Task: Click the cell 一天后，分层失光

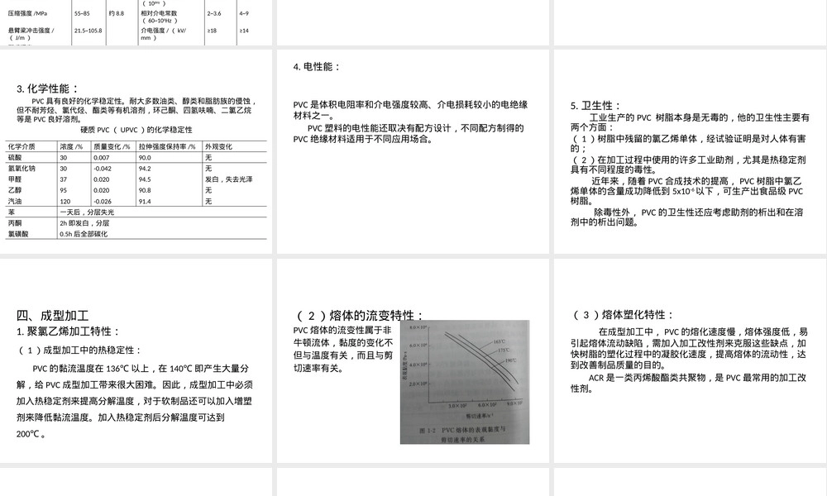Action: (x=87, y=212)
